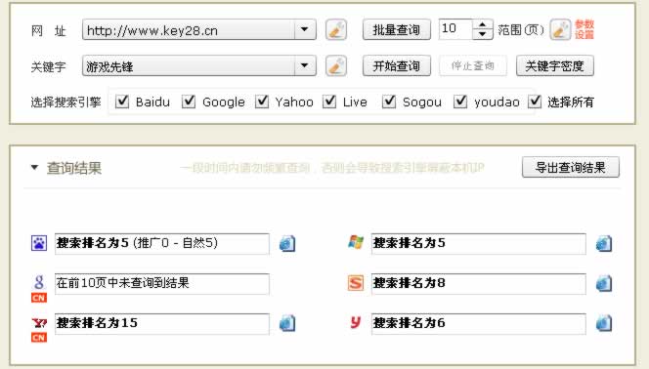Click the 参数设置 red link
649x369 pixels.
click(584, 29)
